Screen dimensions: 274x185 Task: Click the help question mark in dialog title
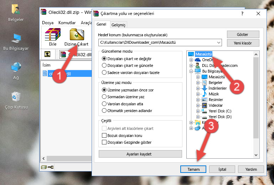(x=242, y=14)
